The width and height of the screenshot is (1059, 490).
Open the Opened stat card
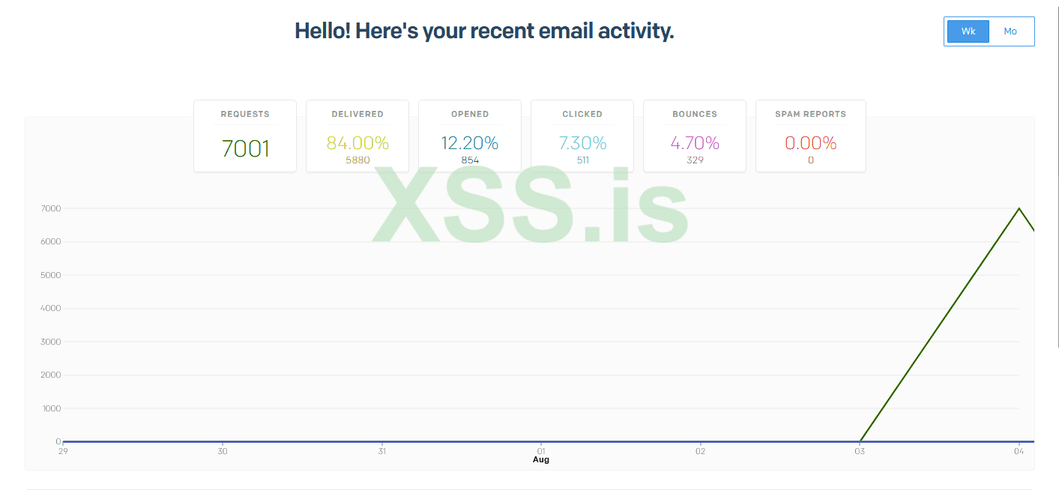470,136
